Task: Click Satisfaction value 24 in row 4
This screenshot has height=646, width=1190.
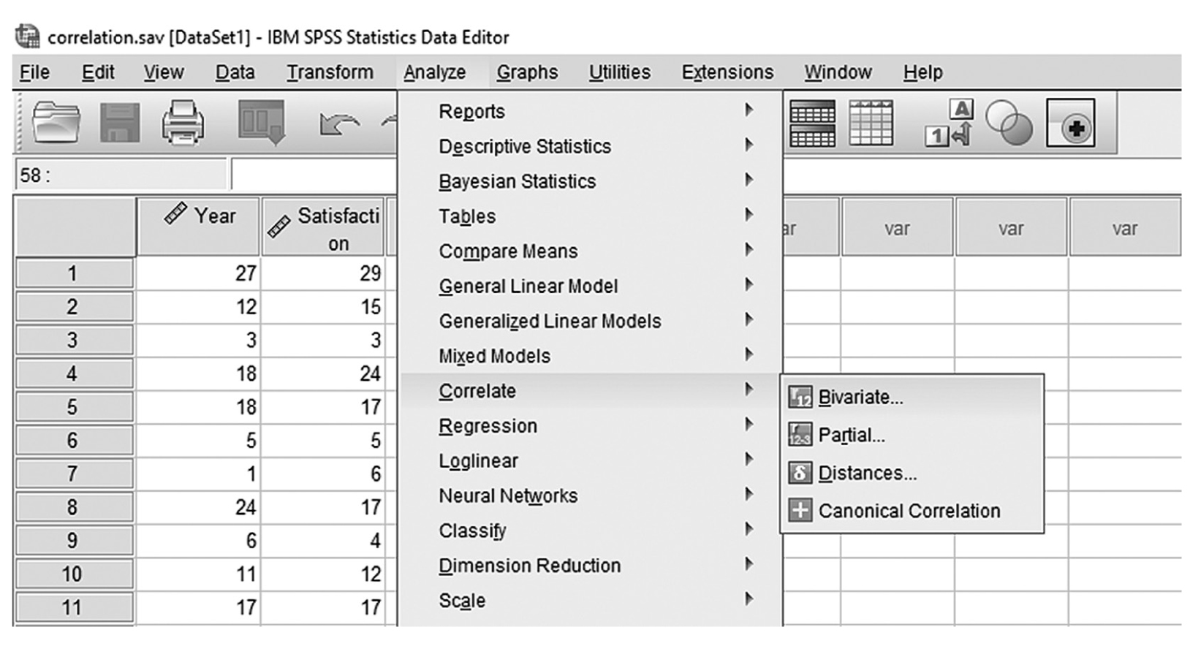Action: coord(323,374)
